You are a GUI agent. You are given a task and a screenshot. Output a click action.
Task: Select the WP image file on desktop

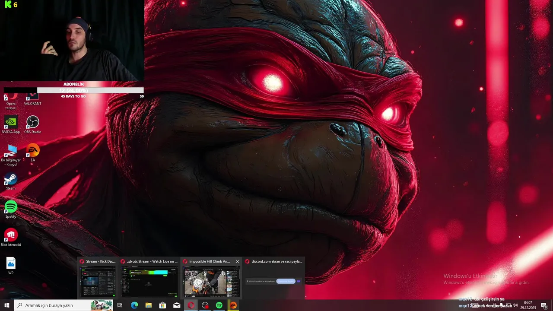tap(11, 266)
